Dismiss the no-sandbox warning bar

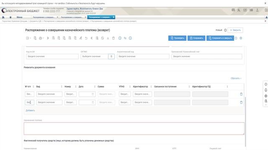[x=265, y=3]
